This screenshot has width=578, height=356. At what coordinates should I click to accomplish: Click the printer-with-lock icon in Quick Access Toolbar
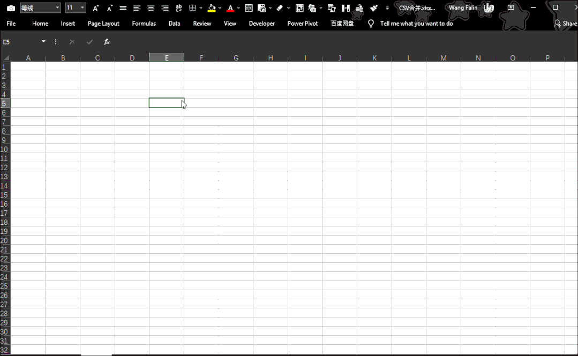point(359,7)
